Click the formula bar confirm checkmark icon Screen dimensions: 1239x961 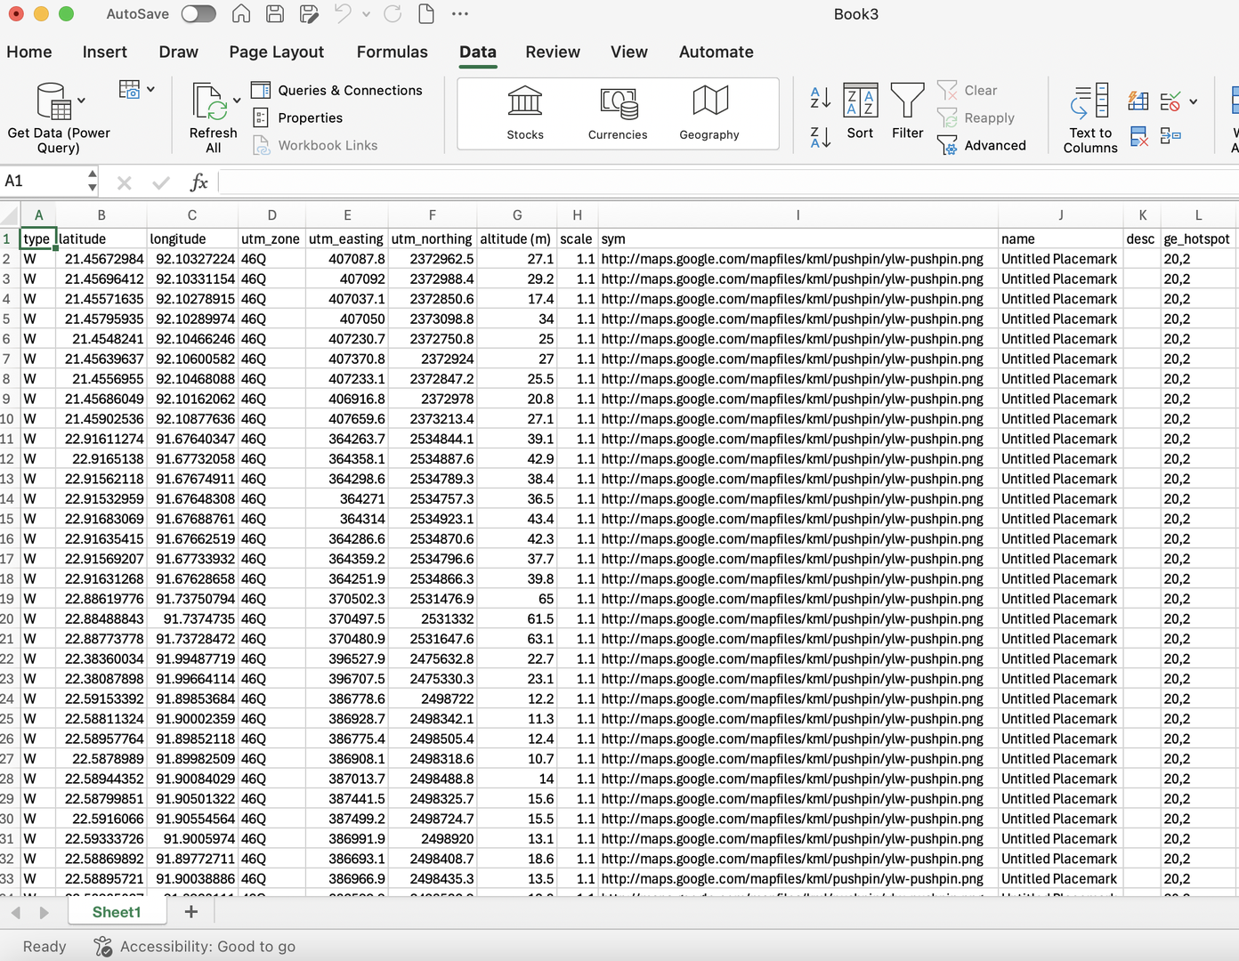pos(161,182)
